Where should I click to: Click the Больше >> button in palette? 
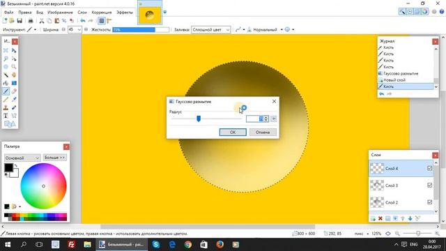pos(54,158)
